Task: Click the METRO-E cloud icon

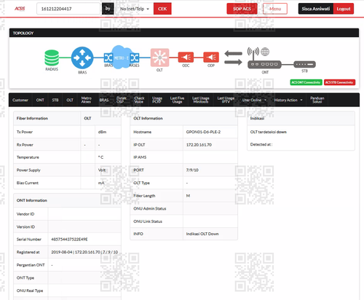Action: click(122, 58)
